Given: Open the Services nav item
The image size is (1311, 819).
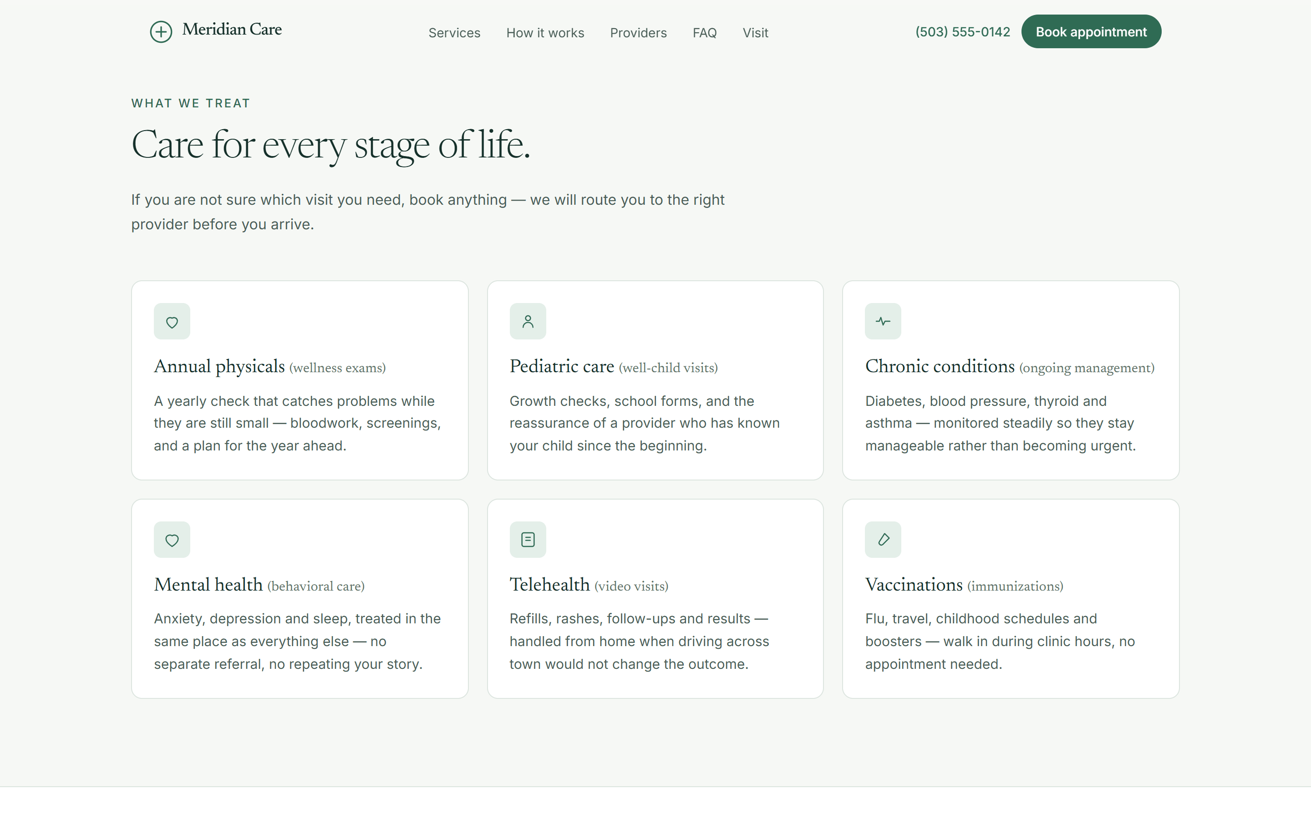Looking at the screenshot, I should 454,33.
